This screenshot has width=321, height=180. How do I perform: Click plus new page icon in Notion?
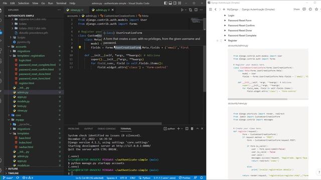224,9
